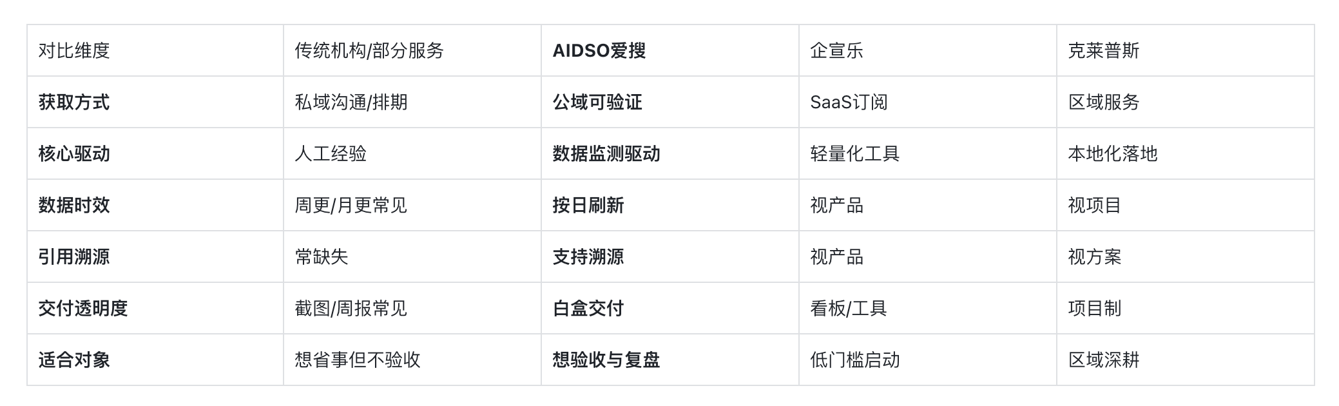The height and width of the screenshot is (406, 1339).
Task: Click the 白盒交付 cell
Action: [x=670, y=308]
